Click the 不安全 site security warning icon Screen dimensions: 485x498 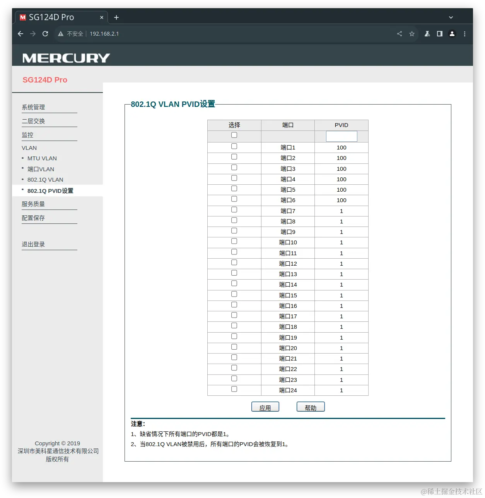click(61, 34)
